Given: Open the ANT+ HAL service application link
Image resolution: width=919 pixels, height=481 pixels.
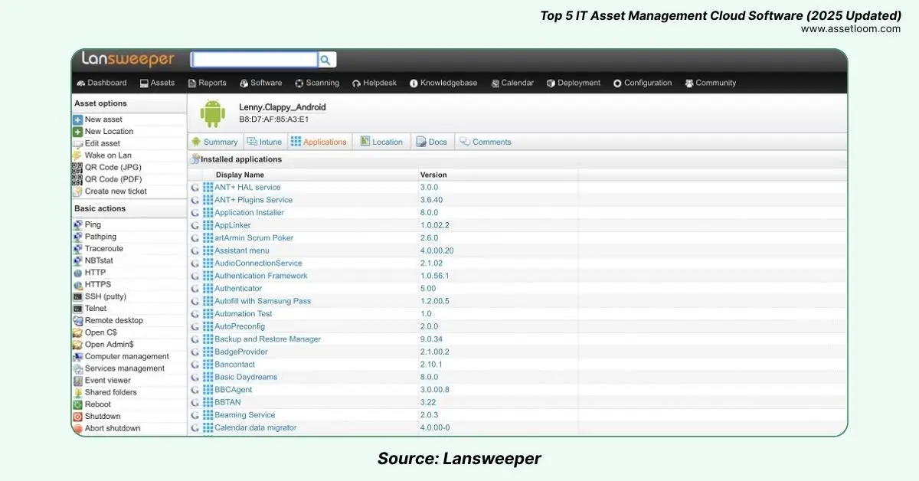Looking at the screenshot, I should (x=247, y=187).
